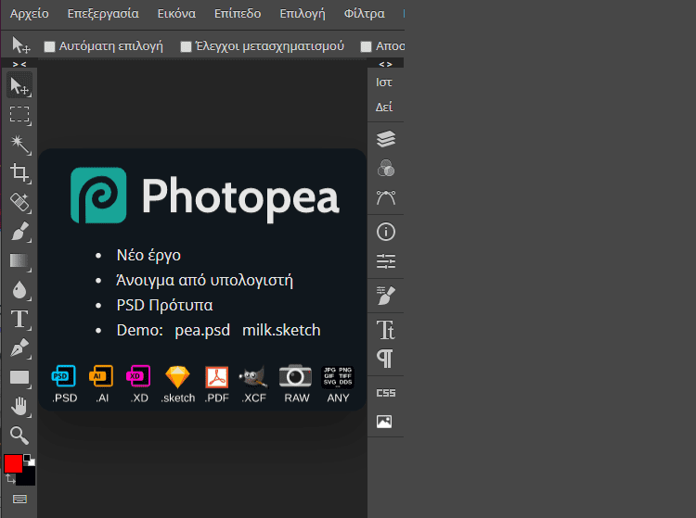Screen dimensions: 696x518
Task: Select the Type tool
Action: [19, 319]
